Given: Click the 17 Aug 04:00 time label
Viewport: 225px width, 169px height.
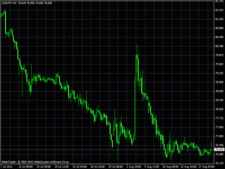Looking at the screenshot, I should [x=206, y=167].
